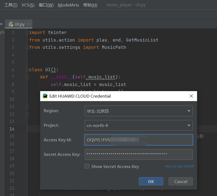217x196 pixels.
Task: Open the 工具(T) menu
Action: [x=11, y=5]
